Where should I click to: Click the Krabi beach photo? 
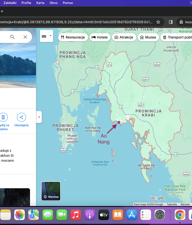pyautogui.click(x=18, y=58)
